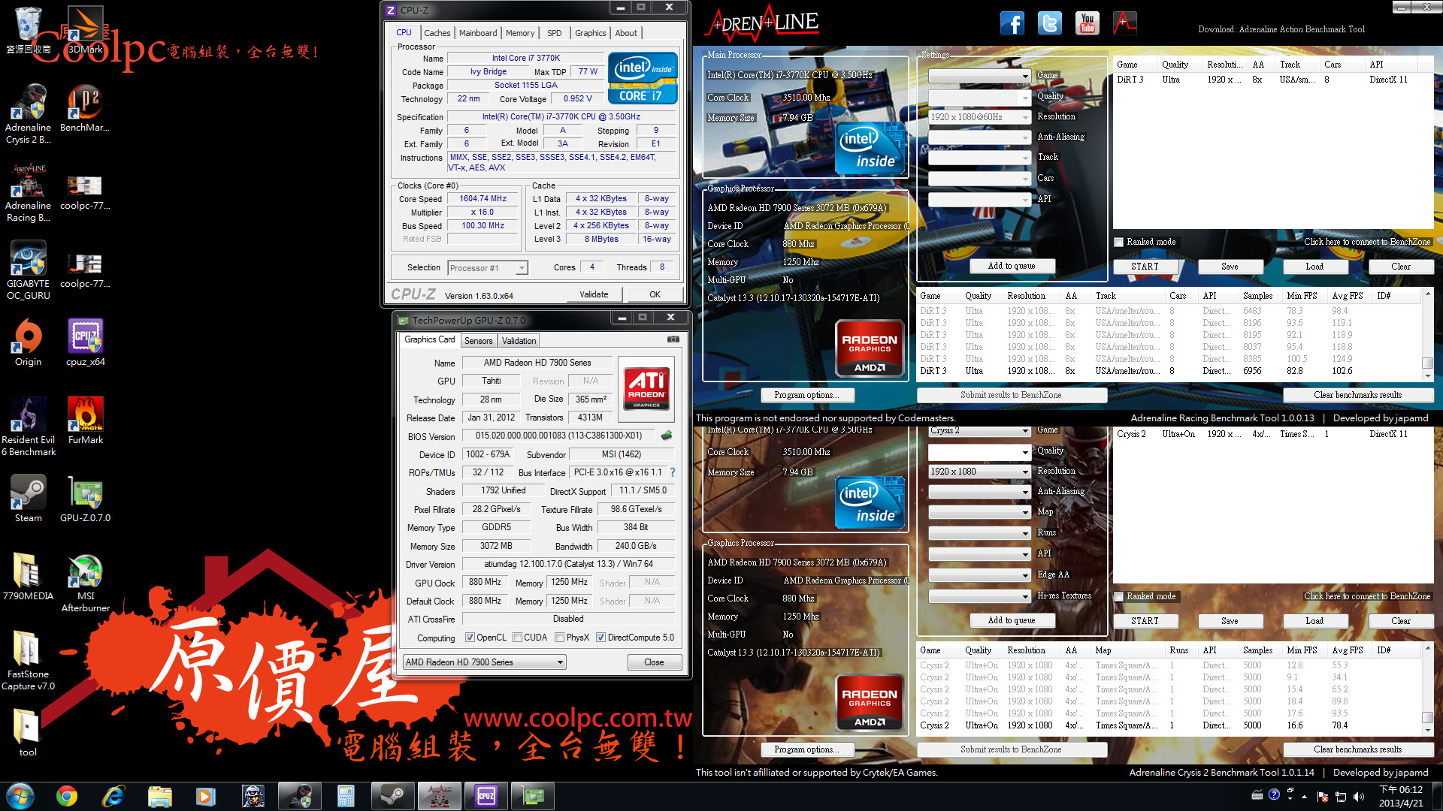The width and height of the screenshot is (1443, 811).
Task: Click Racing results list scrollbar down arrow
Action: point(1427,375)
